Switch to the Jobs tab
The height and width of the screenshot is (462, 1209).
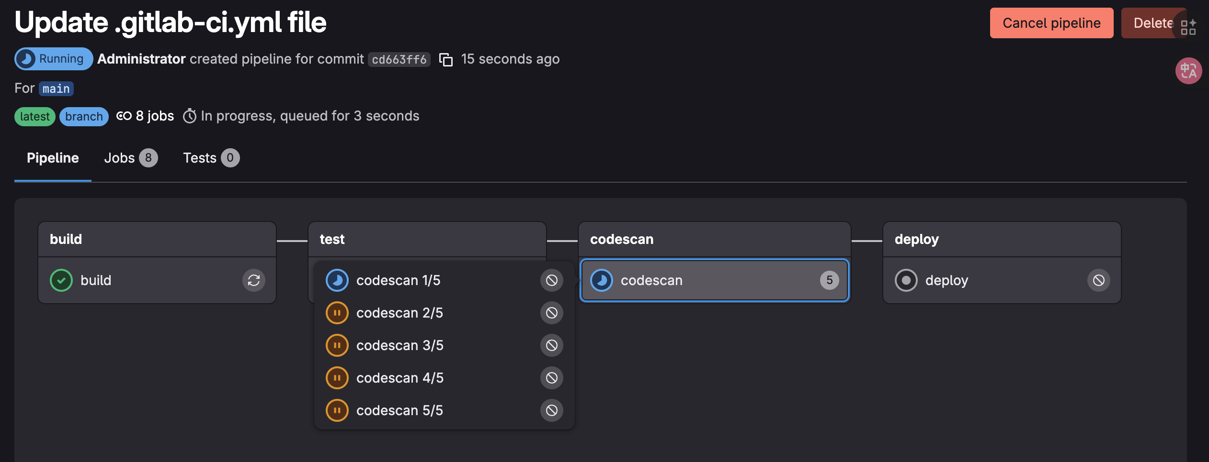(x=131, y=158)
